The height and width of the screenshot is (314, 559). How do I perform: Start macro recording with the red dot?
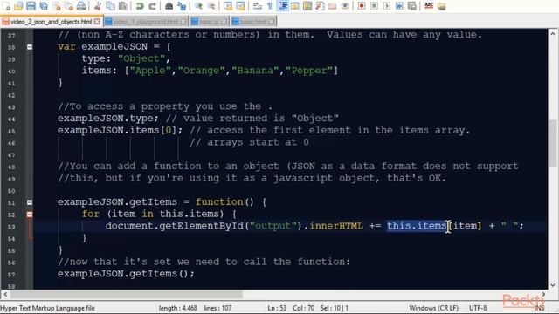pos(362,6)
